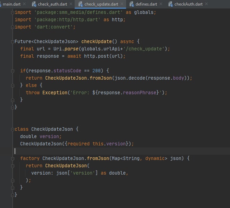230x208 pixels.
Task: Switch to the main.dart tab
Action: tap(11, 4)
